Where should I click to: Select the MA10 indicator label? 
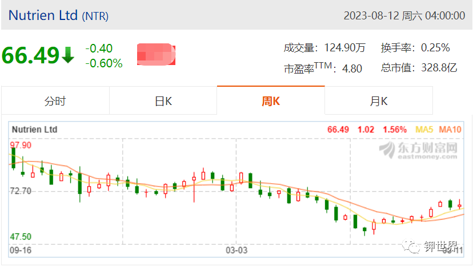pos(450,130)
